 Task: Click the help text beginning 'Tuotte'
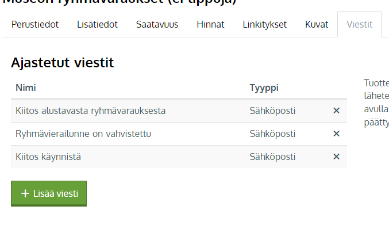(376, 102)
